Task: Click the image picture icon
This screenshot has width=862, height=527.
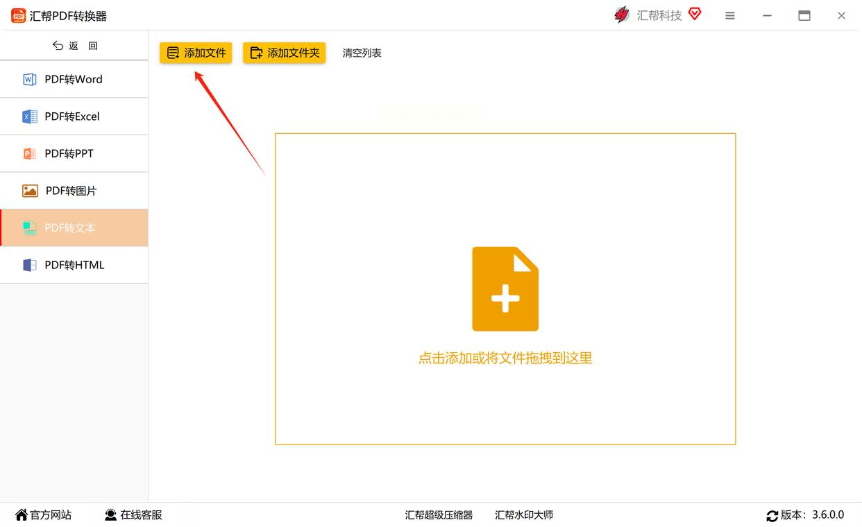Action: point(30,191)
